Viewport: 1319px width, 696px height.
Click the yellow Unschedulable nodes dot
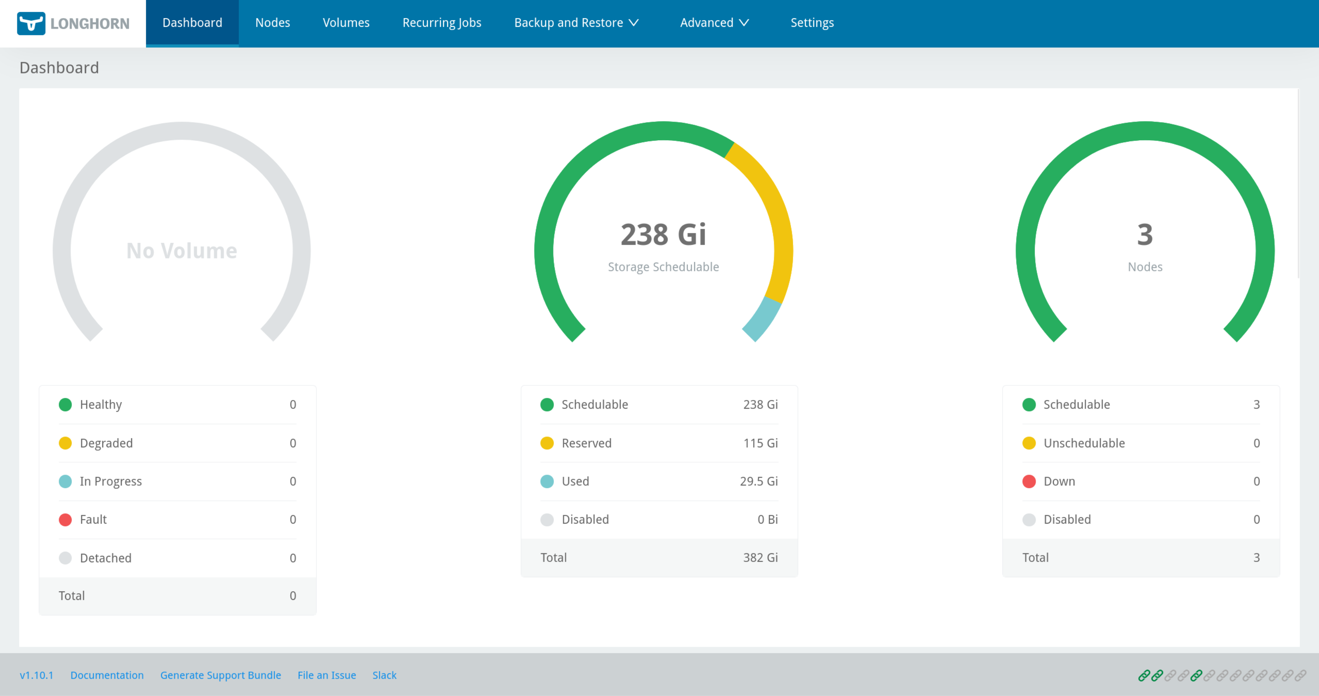click(1029, 443)
